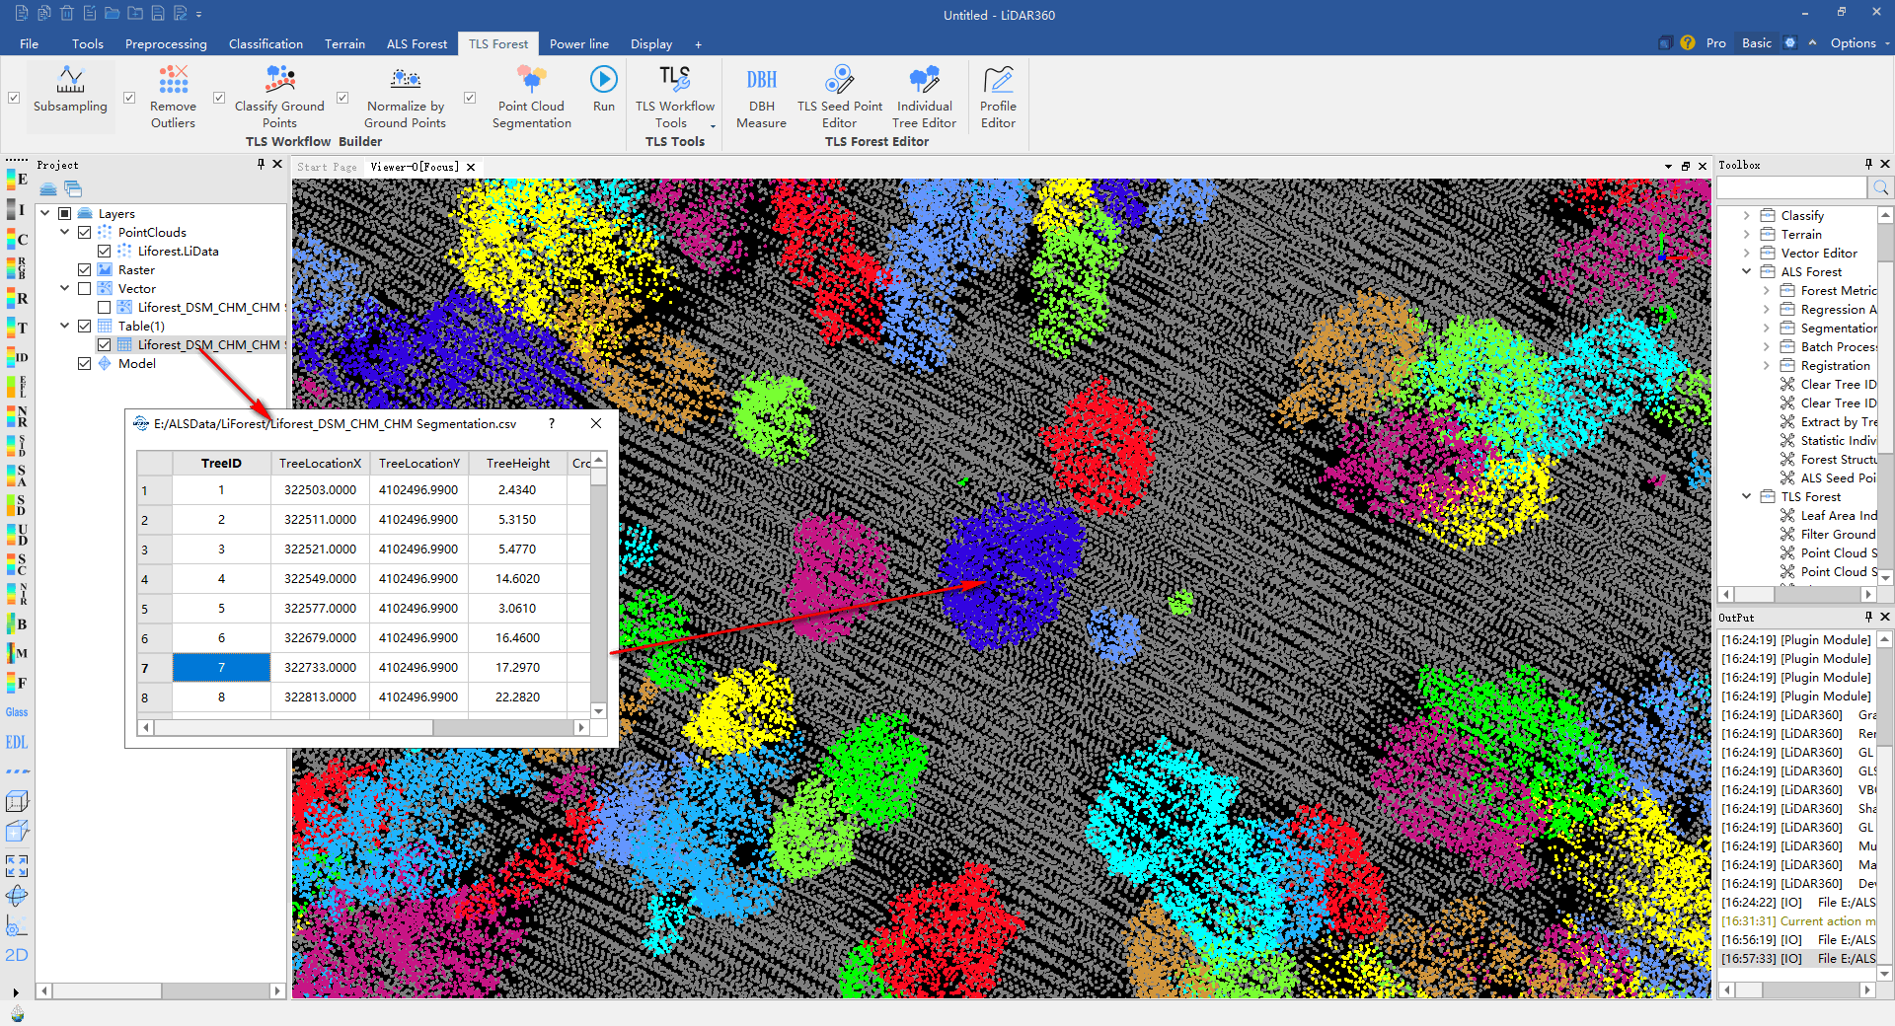The height and width of the screenshot is (1026, 1895).
Task: Open Individual Tree Editor
Action: [924, 96]
